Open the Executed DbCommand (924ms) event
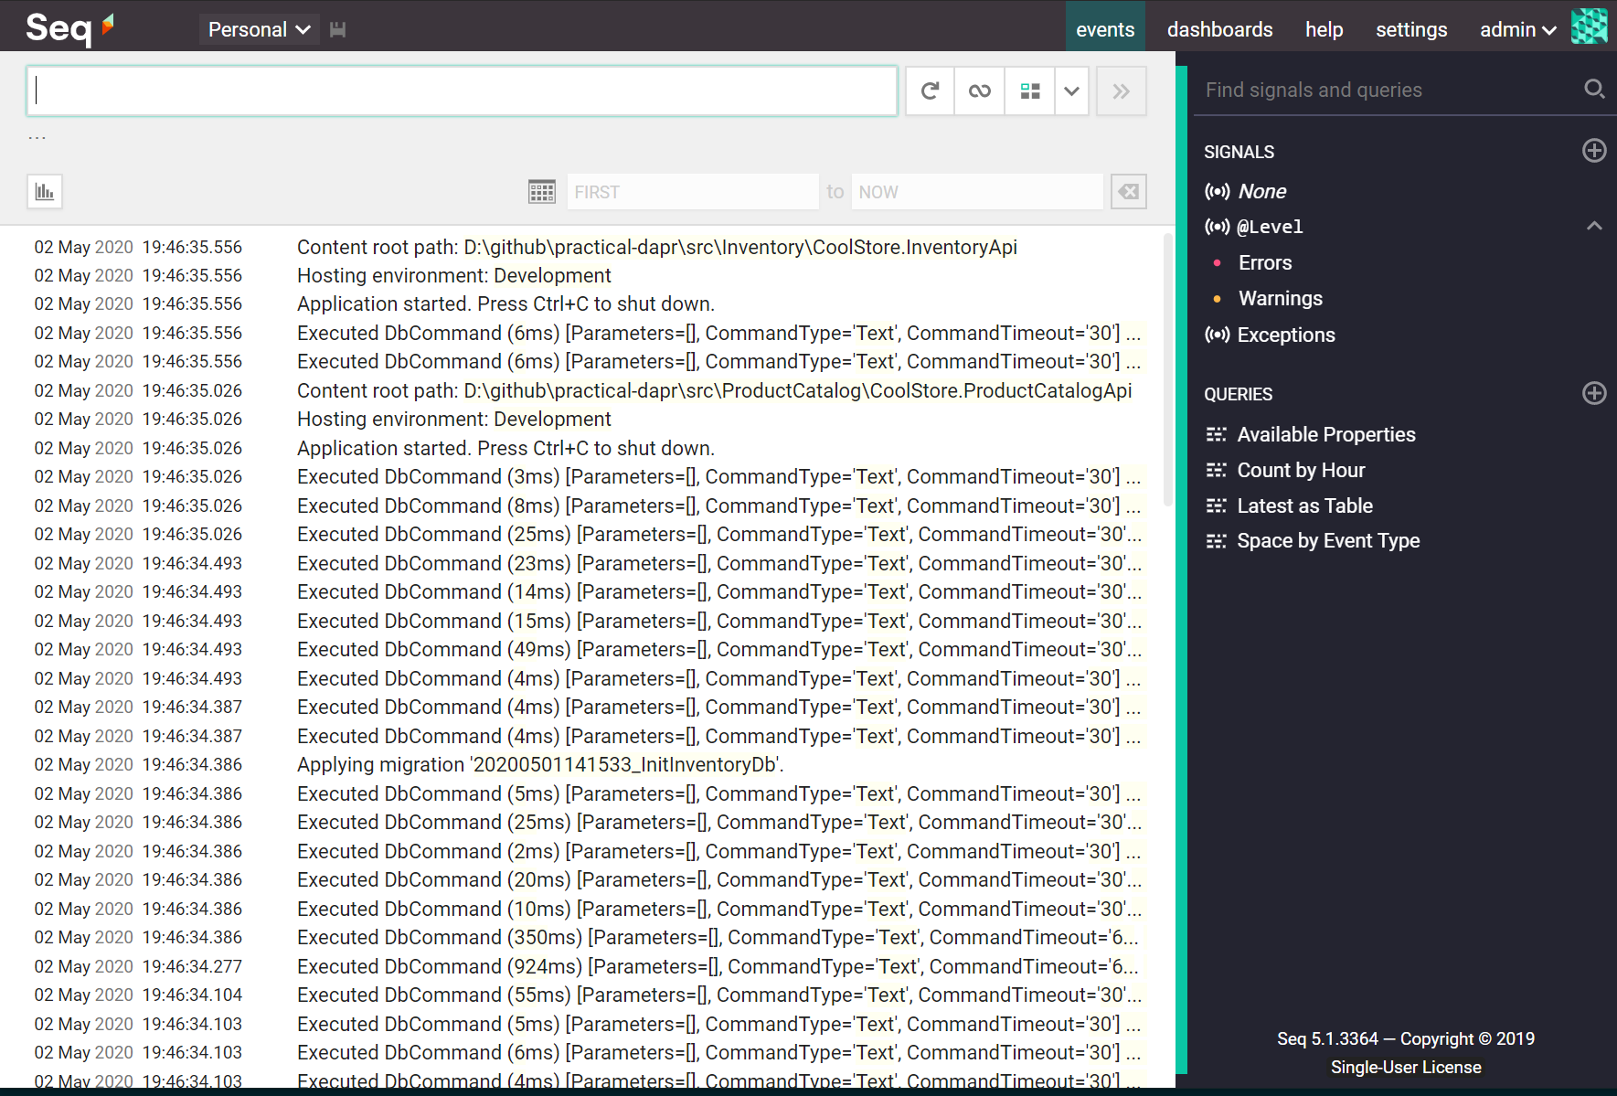This screenshot has height=1096, width=1617. 718,966
